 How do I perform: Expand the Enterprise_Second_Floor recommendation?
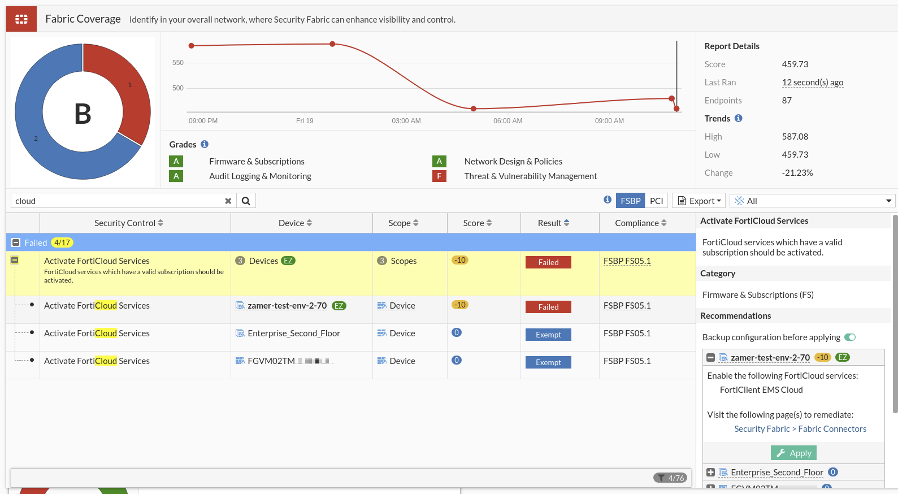coord(711,472)
